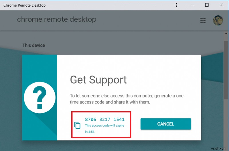Viewport: 229px width, 151px height.
Task: Click the question mark help graphic
Action: pos(40,98)
